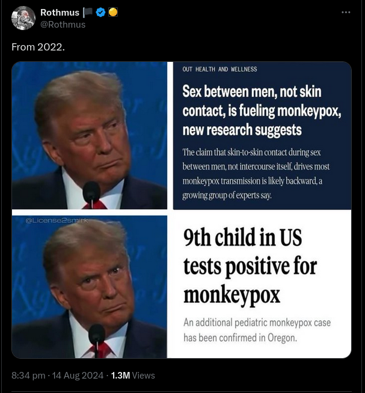The width and height of the screenshot is (365, 393).
Task: Select the tweet text "From 2022."
Action: tap(38, 47)
